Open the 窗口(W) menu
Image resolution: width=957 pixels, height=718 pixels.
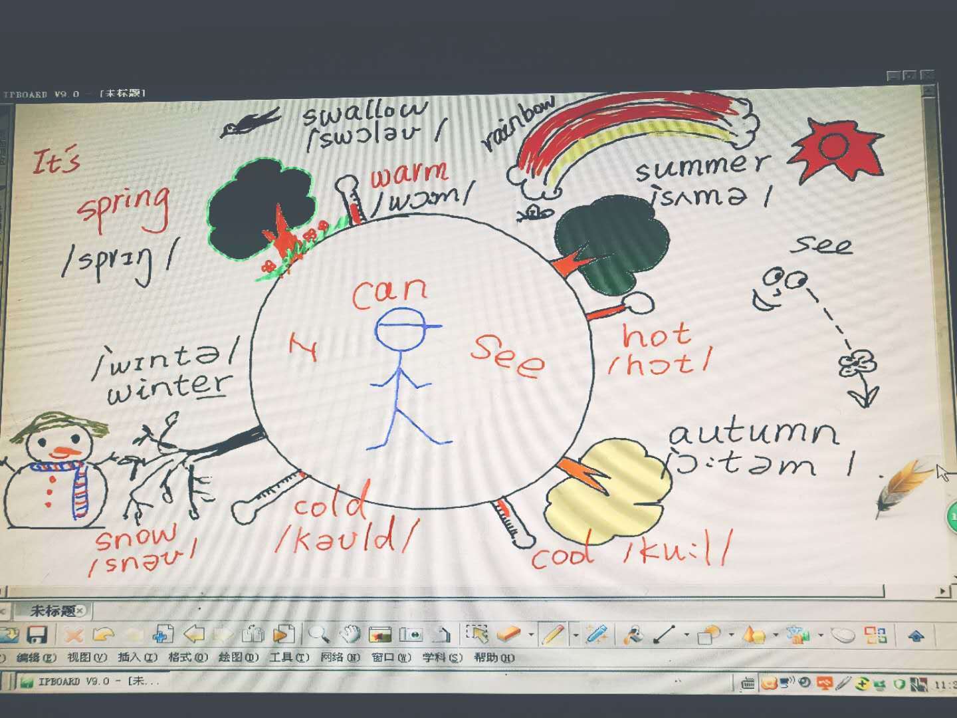click(x=391, y=658)
